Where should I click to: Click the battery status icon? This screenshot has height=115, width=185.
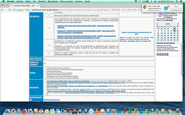click(147, 1)
